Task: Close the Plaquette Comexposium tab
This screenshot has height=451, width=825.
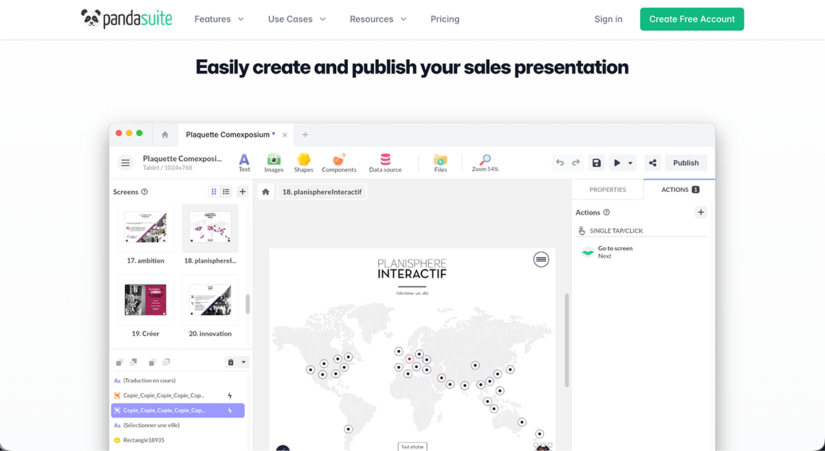Action: 284,135
